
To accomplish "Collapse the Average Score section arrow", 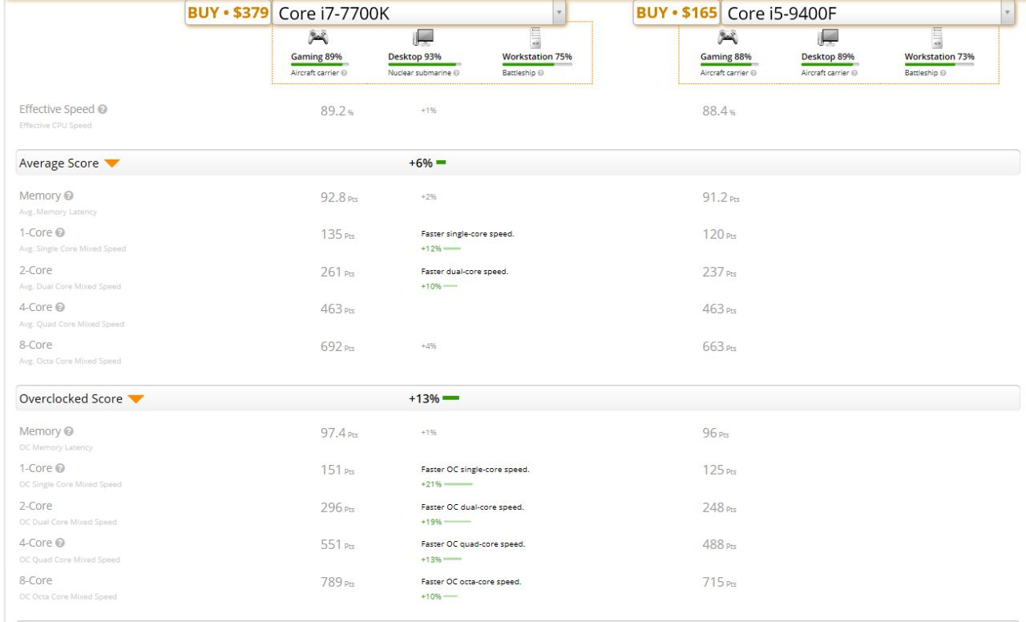I will 112,164.
